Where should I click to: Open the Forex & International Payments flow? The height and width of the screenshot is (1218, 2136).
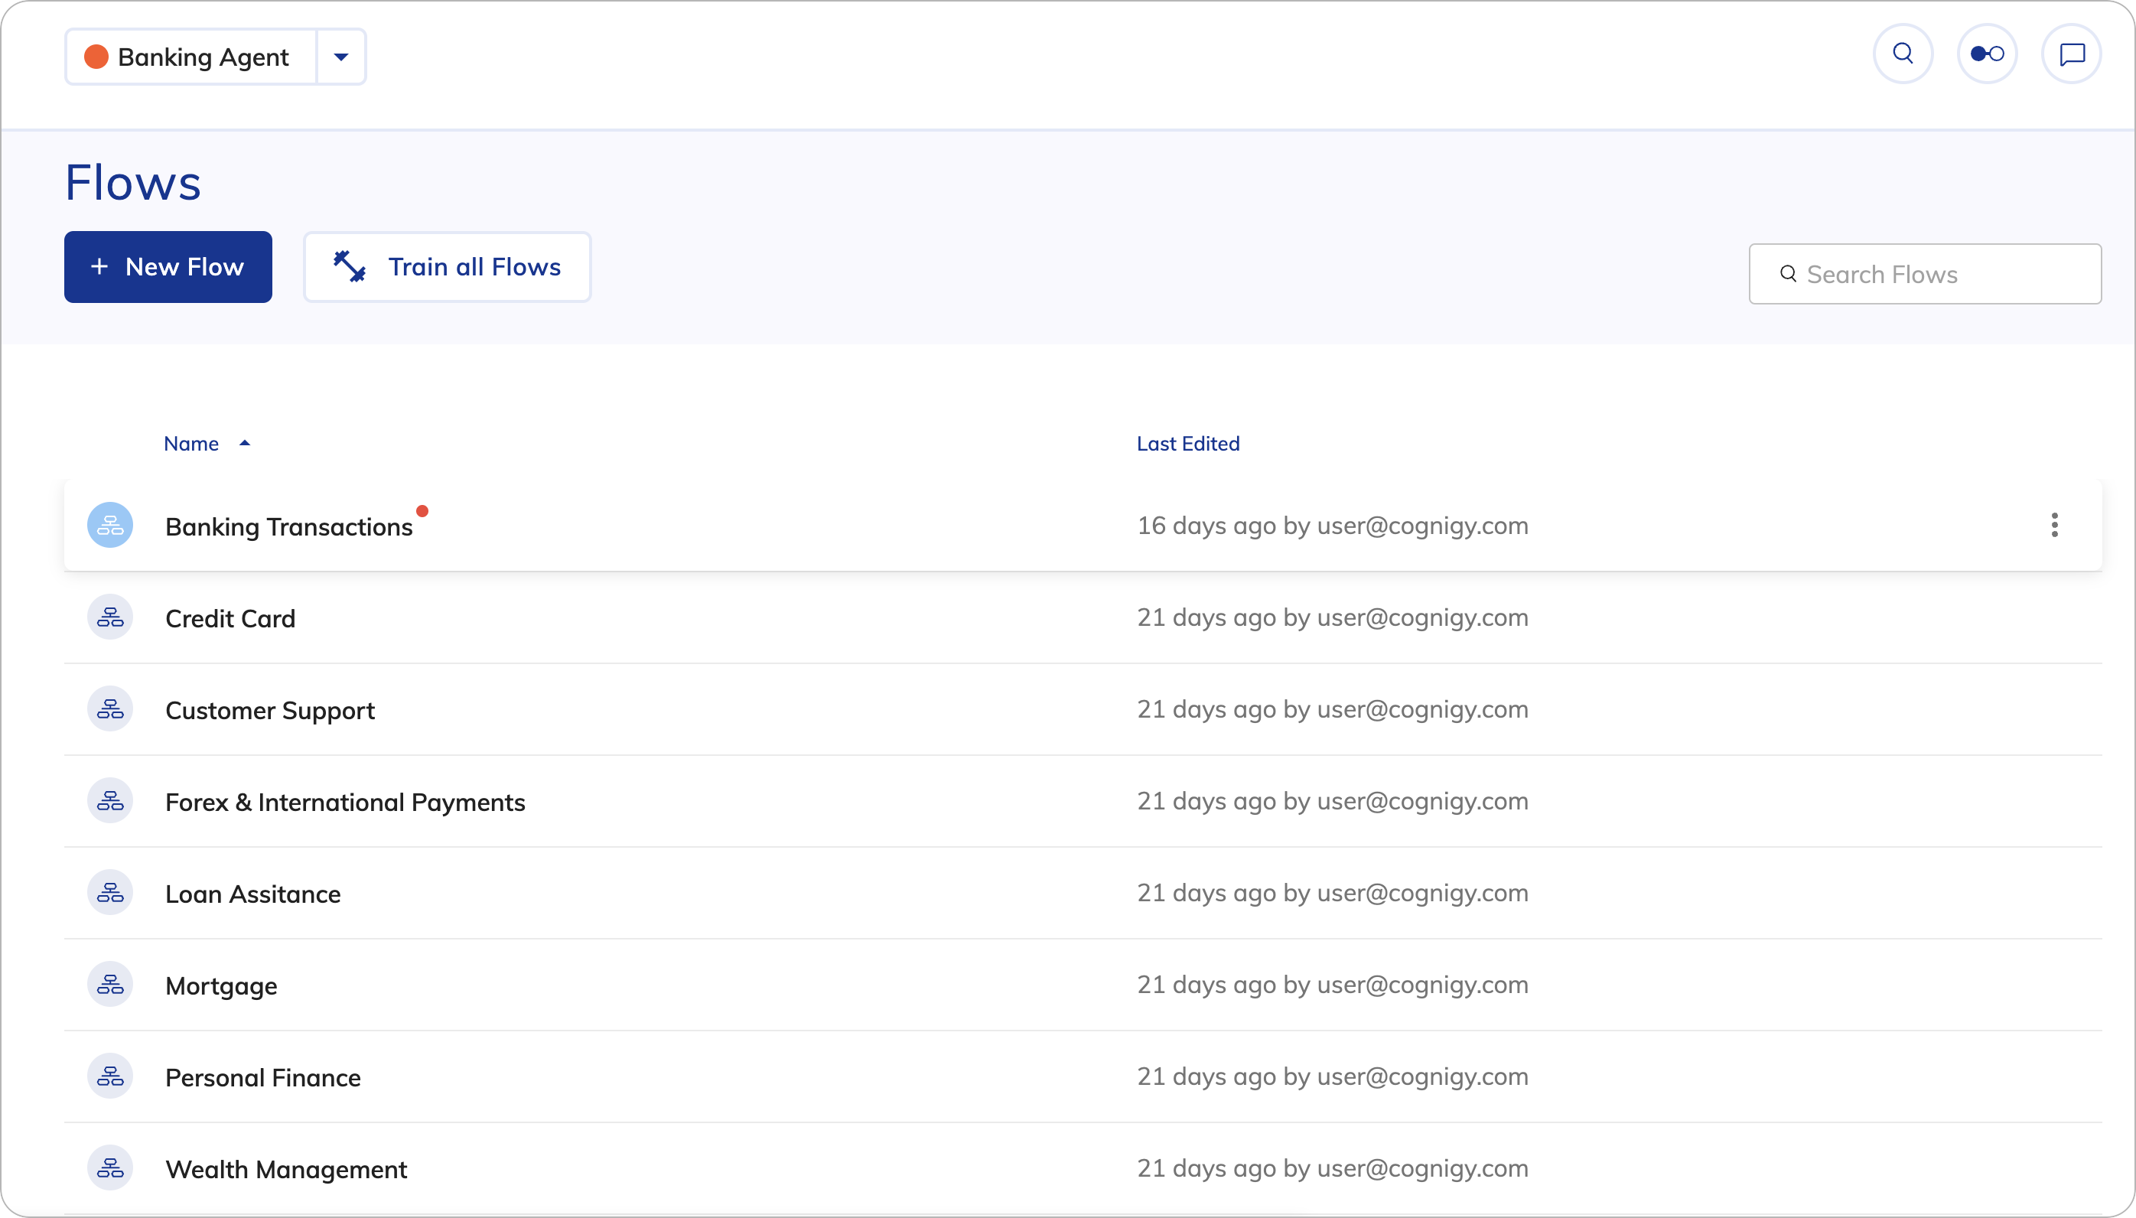click(x=344, y=803)
